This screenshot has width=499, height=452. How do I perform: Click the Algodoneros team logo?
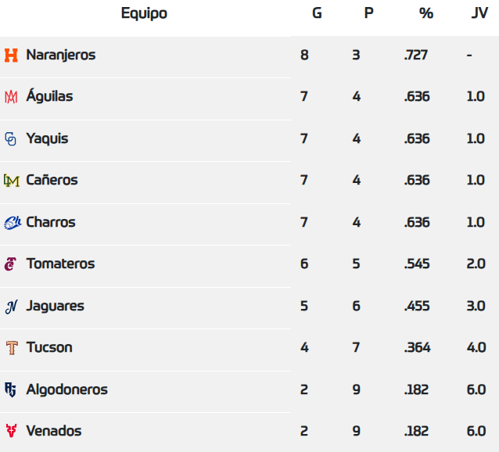[x=11, y=389]
